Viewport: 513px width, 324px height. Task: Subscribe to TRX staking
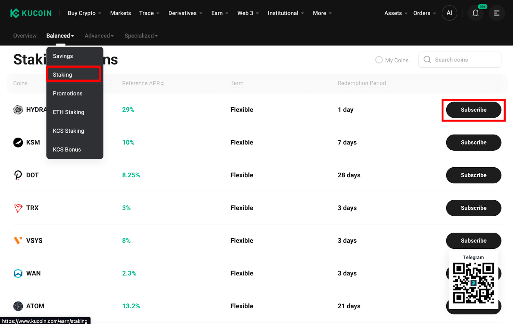[474, 208]
